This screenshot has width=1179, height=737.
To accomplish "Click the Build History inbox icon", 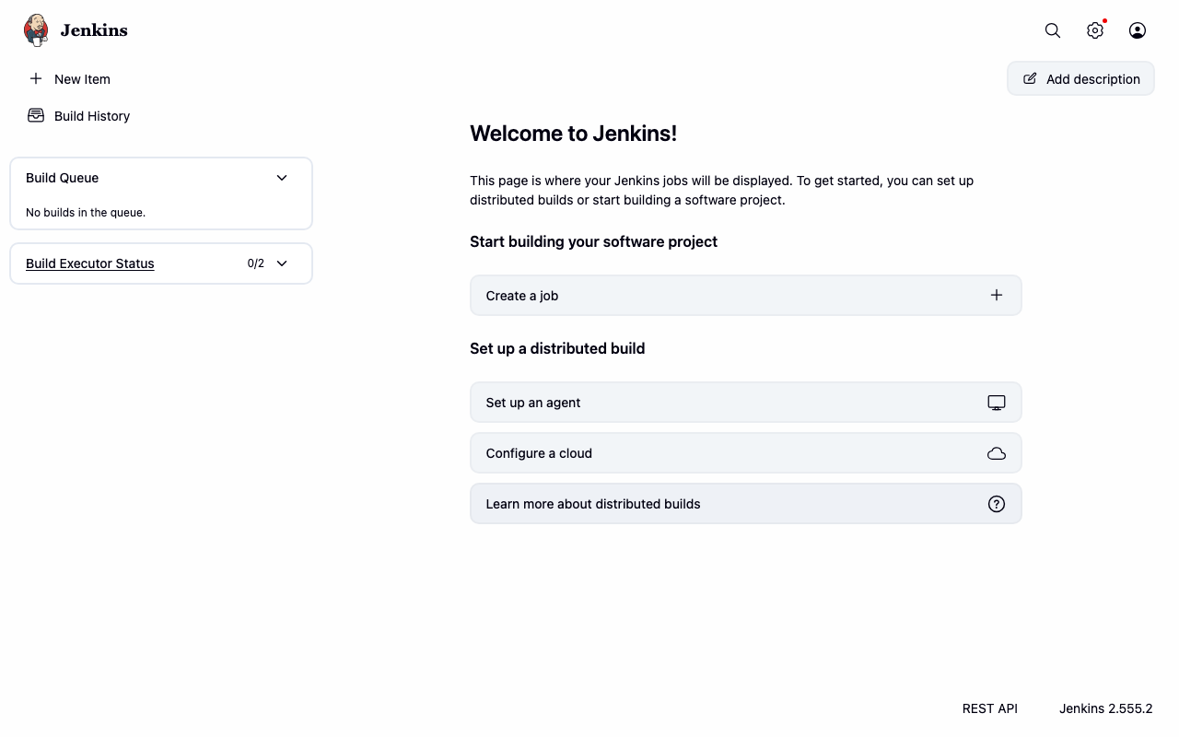I will [36, 115].
